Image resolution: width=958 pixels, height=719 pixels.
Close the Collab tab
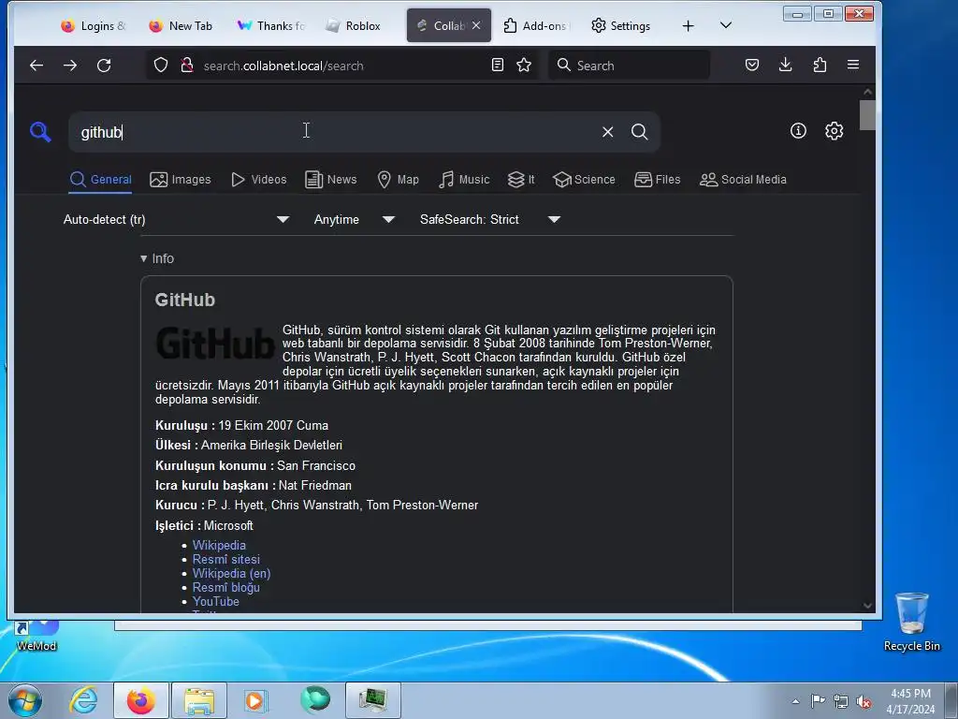coord(476,25)
